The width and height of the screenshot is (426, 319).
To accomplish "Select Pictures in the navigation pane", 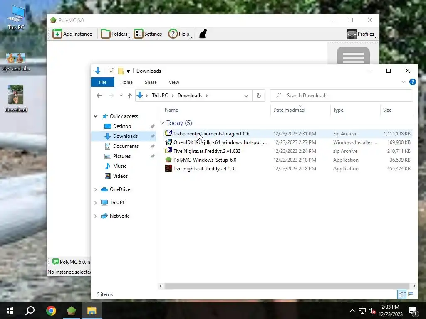I will pos(122,156).
